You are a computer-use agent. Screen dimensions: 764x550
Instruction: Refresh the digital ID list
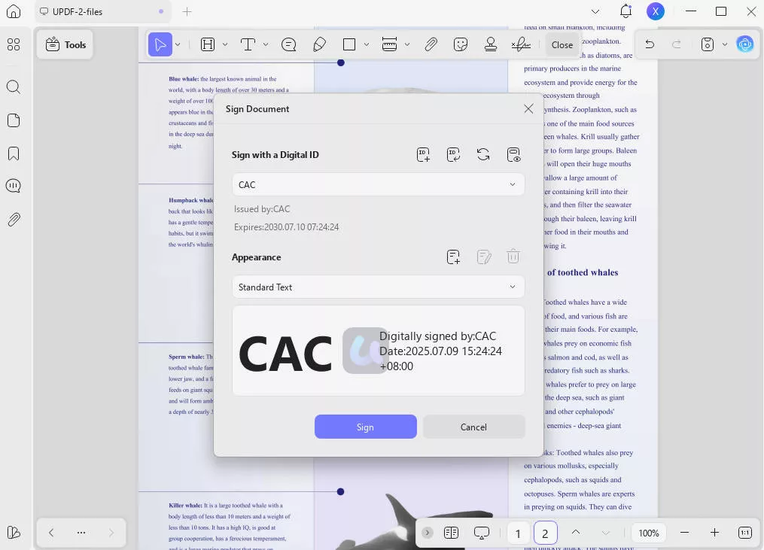pyautogui.click(x=483, y=155)
